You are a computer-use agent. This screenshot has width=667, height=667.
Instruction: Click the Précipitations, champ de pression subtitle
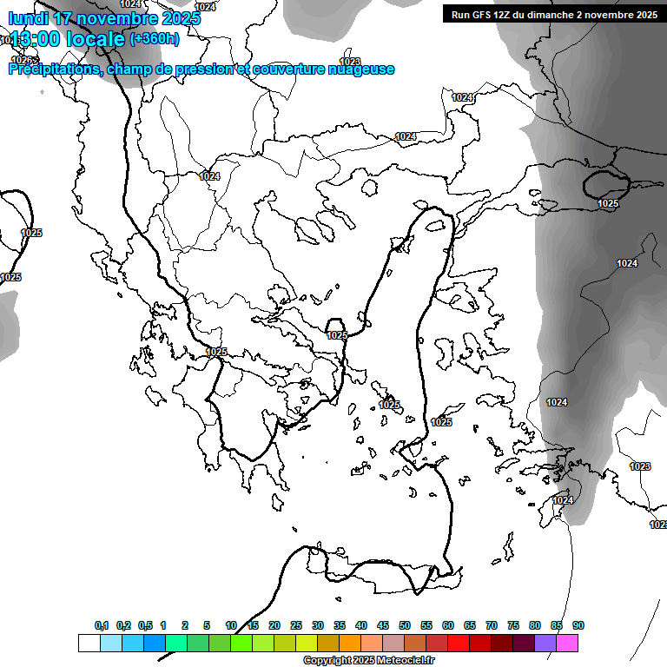(201, 69)
